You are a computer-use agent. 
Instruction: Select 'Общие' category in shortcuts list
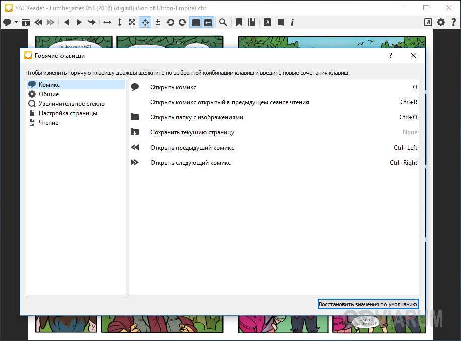point(49,94)
